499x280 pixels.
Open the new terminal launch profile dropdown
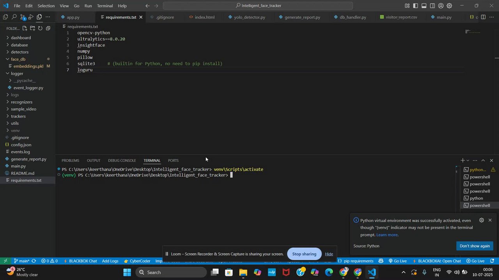pos(468,161)
